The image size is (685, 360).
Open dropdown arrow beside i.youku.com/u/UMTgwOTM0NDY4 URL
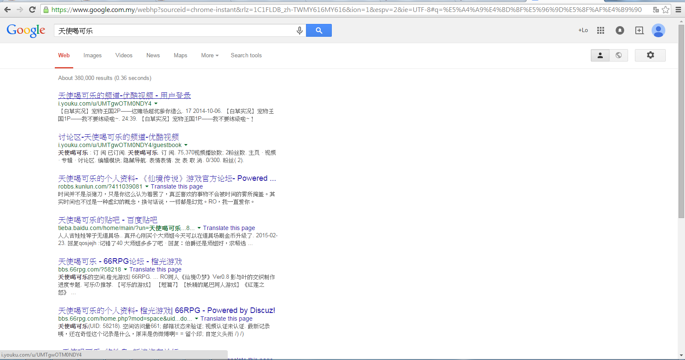click(x=156, y=103)
